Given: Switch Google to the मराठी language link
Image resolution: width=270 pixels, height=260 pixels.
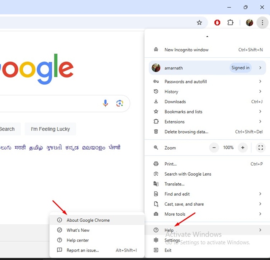Looking at the screenshot, I should coord(20,147).
